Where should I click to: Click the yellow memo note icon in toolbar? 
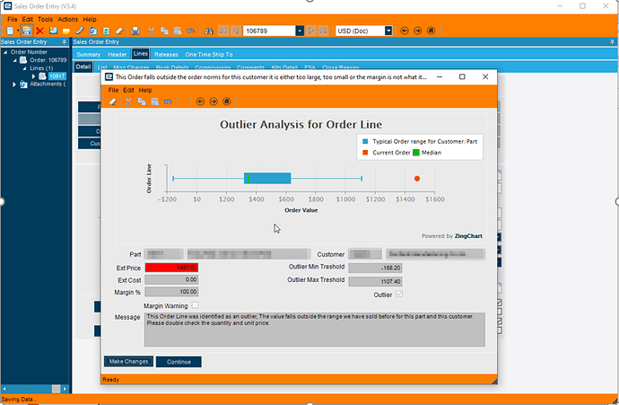66,31
